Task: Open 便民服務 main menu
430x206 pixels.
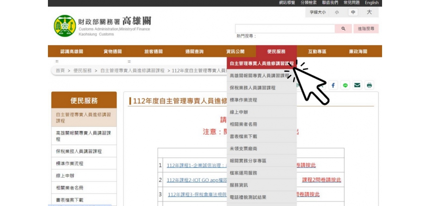Action: click(276, 51)
